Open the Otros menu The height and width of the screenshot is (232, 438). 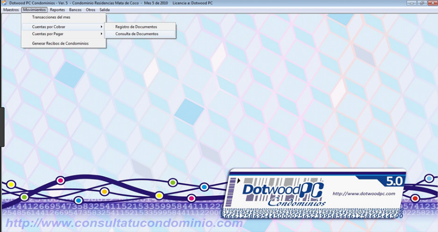[91, 10]
